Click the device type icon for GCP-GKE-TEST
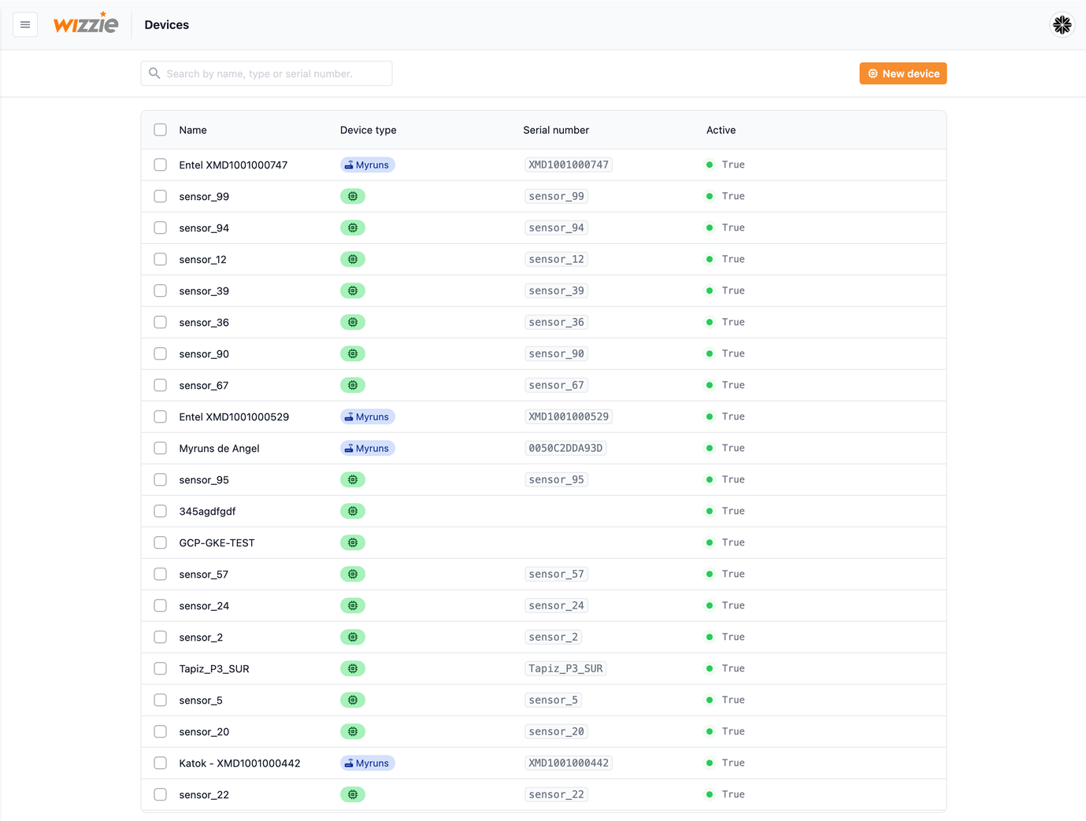1086x821 pixels. click(x=353, y=543)
